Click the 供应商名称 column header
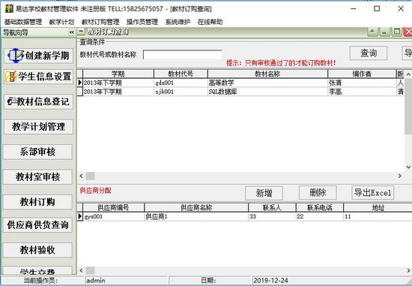The width and height of the screenshot is (412, 286). [196, 207]
